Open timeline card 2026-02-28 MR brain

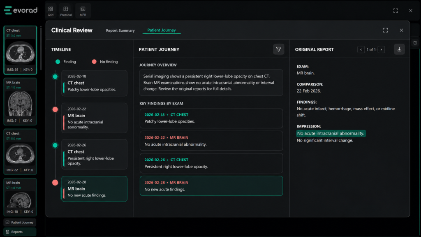point(94,188)
